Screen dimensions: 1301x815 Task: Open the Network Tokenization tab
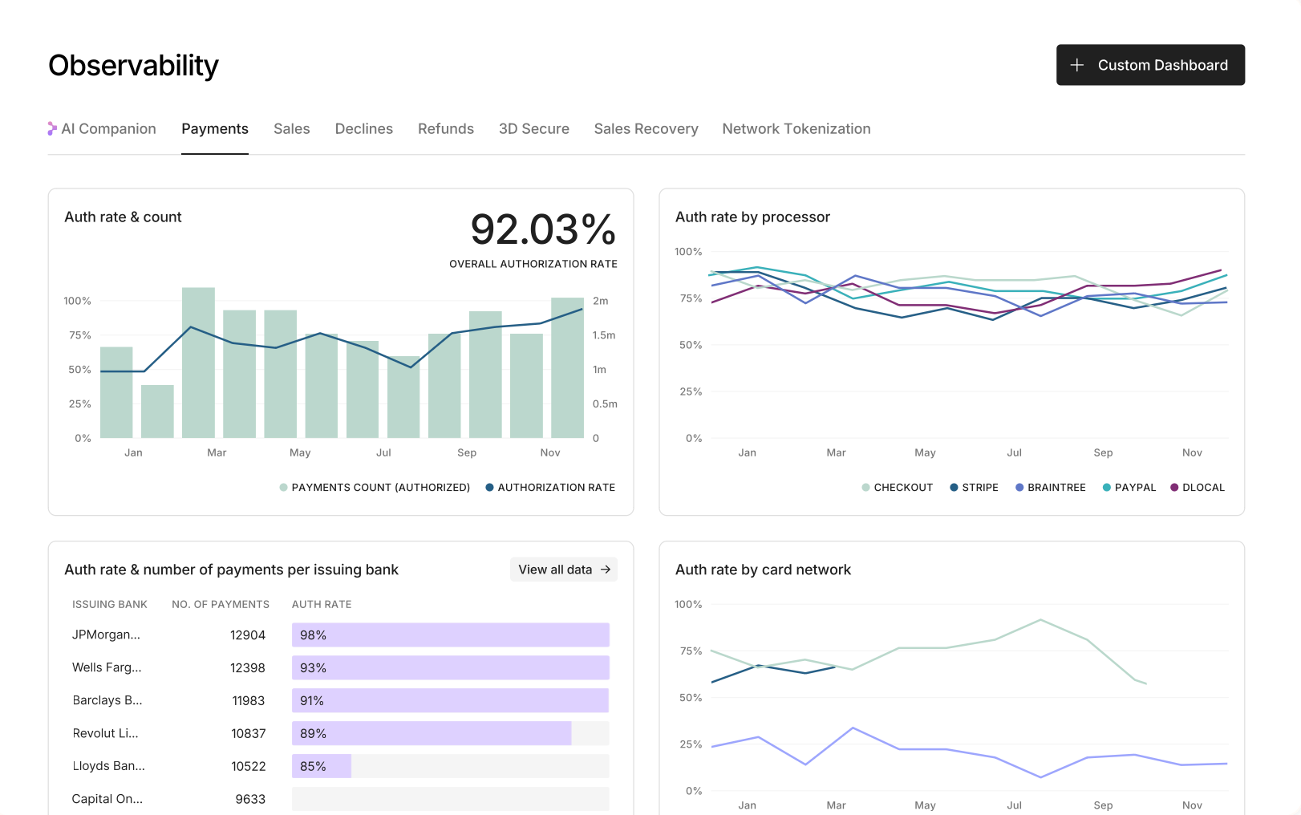[796, 129]
